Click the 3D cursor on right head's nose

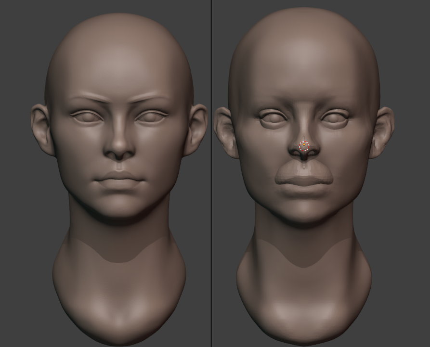coord(304,145)
